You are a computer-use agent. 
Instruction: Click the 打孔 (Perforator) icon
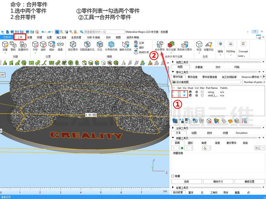[x=100, y=44]
